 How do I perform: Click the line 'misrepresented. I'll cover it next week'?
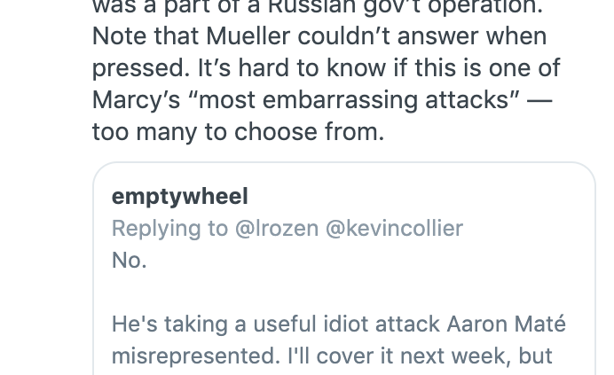point(332,355)
